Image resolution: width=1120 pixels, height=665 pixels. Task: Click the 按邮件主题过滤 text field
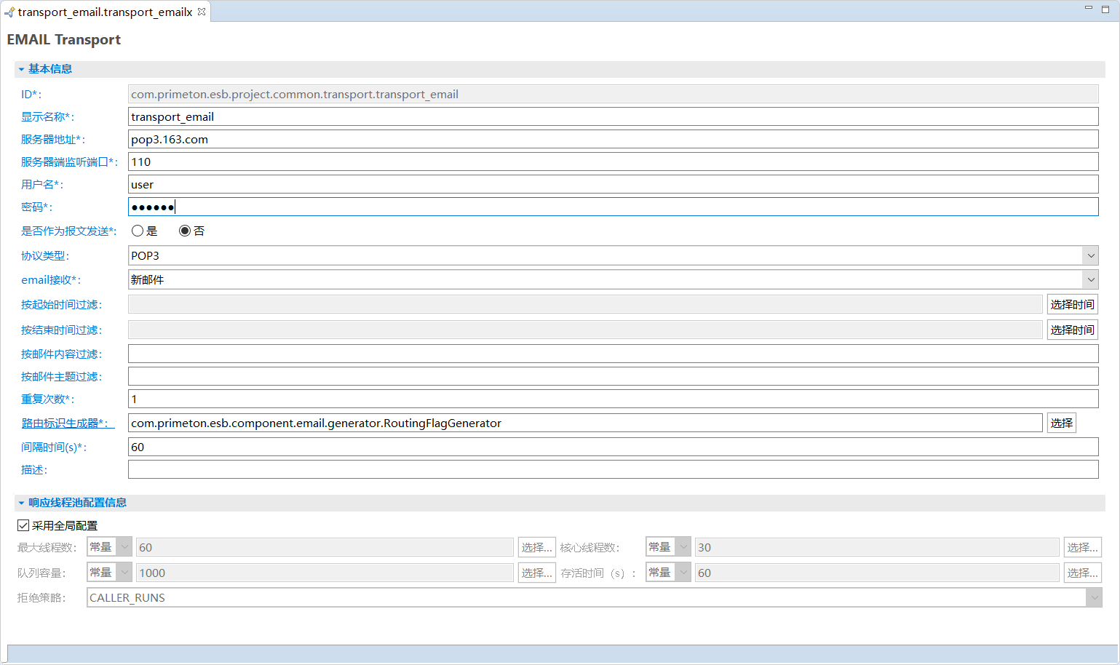613,376
